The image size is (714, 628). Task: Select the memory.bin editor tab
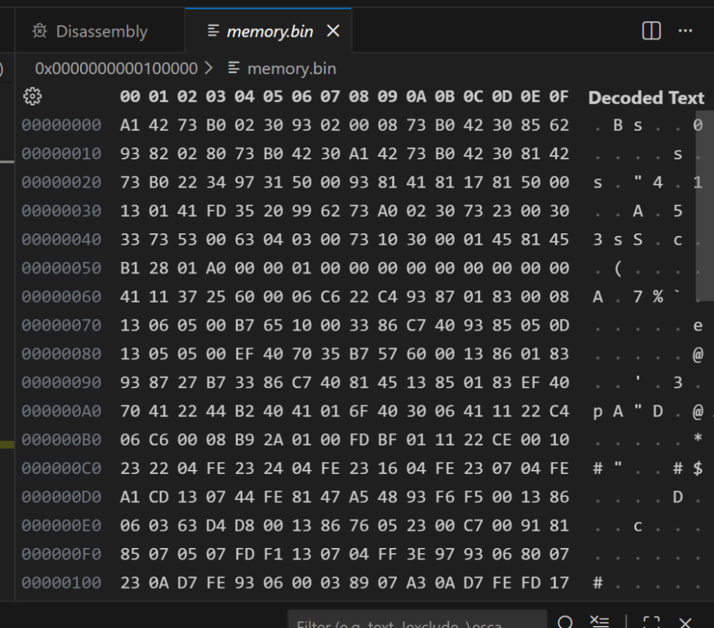[x=268, y=31]
